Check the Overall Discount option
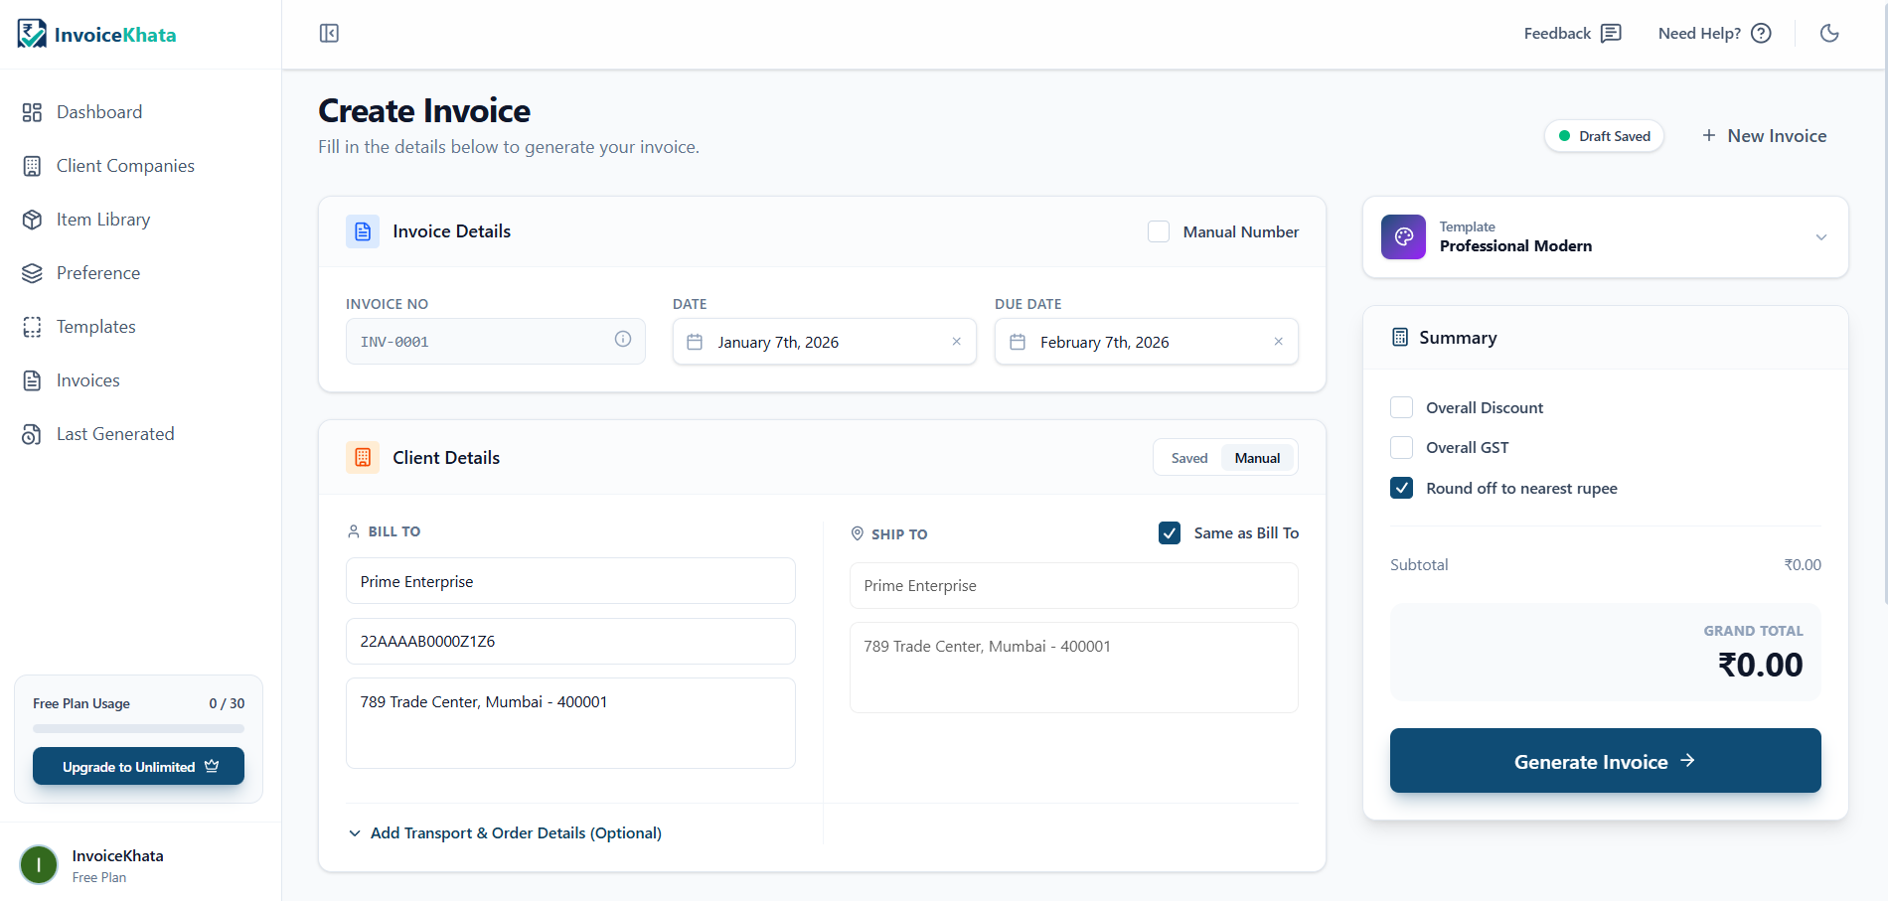The width and height of the screenshot is (1888, 901). point(1401,407)
